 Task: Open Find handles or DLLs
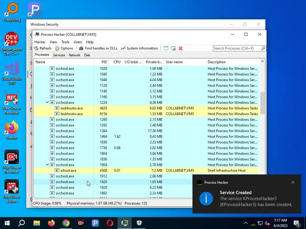pos(98,48)
